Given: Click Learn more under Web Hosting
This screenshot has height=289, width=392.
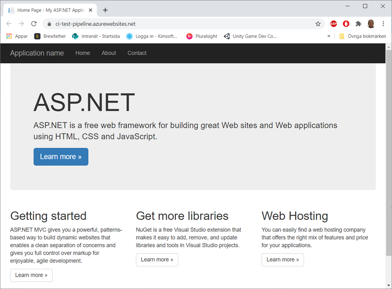Looking at the screenshot, I should click(283, 260).
